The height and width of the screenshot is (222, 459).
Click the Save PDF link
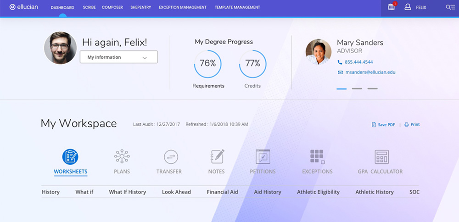pyautogui.click(x=383, y=124)
